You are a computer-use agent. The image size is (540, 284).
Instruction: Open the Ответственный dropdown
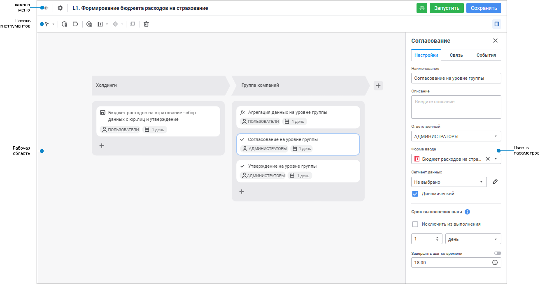pos(456,136)
